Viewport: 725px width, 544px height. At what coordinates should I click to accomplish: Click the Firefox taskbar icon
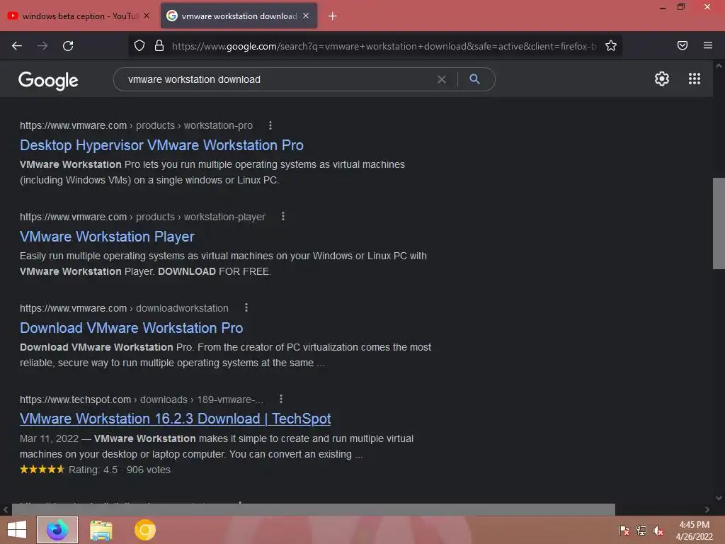pyautogui.click(x=57, y=530)
